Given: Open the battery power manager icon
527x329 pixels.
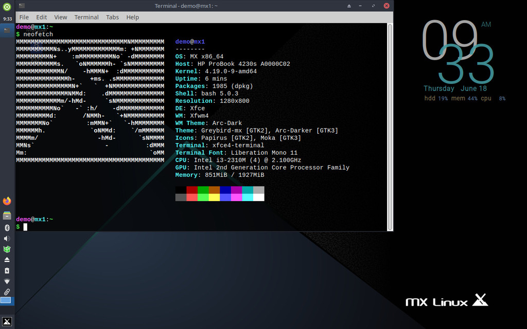Looking at the screenshot, I should [x=7, y=271].
